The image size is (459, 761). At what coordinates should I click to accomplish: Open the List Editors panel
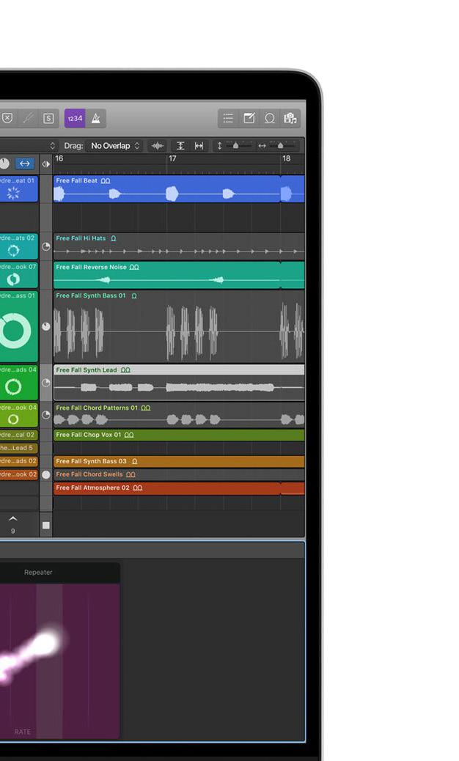click(228, 119)
